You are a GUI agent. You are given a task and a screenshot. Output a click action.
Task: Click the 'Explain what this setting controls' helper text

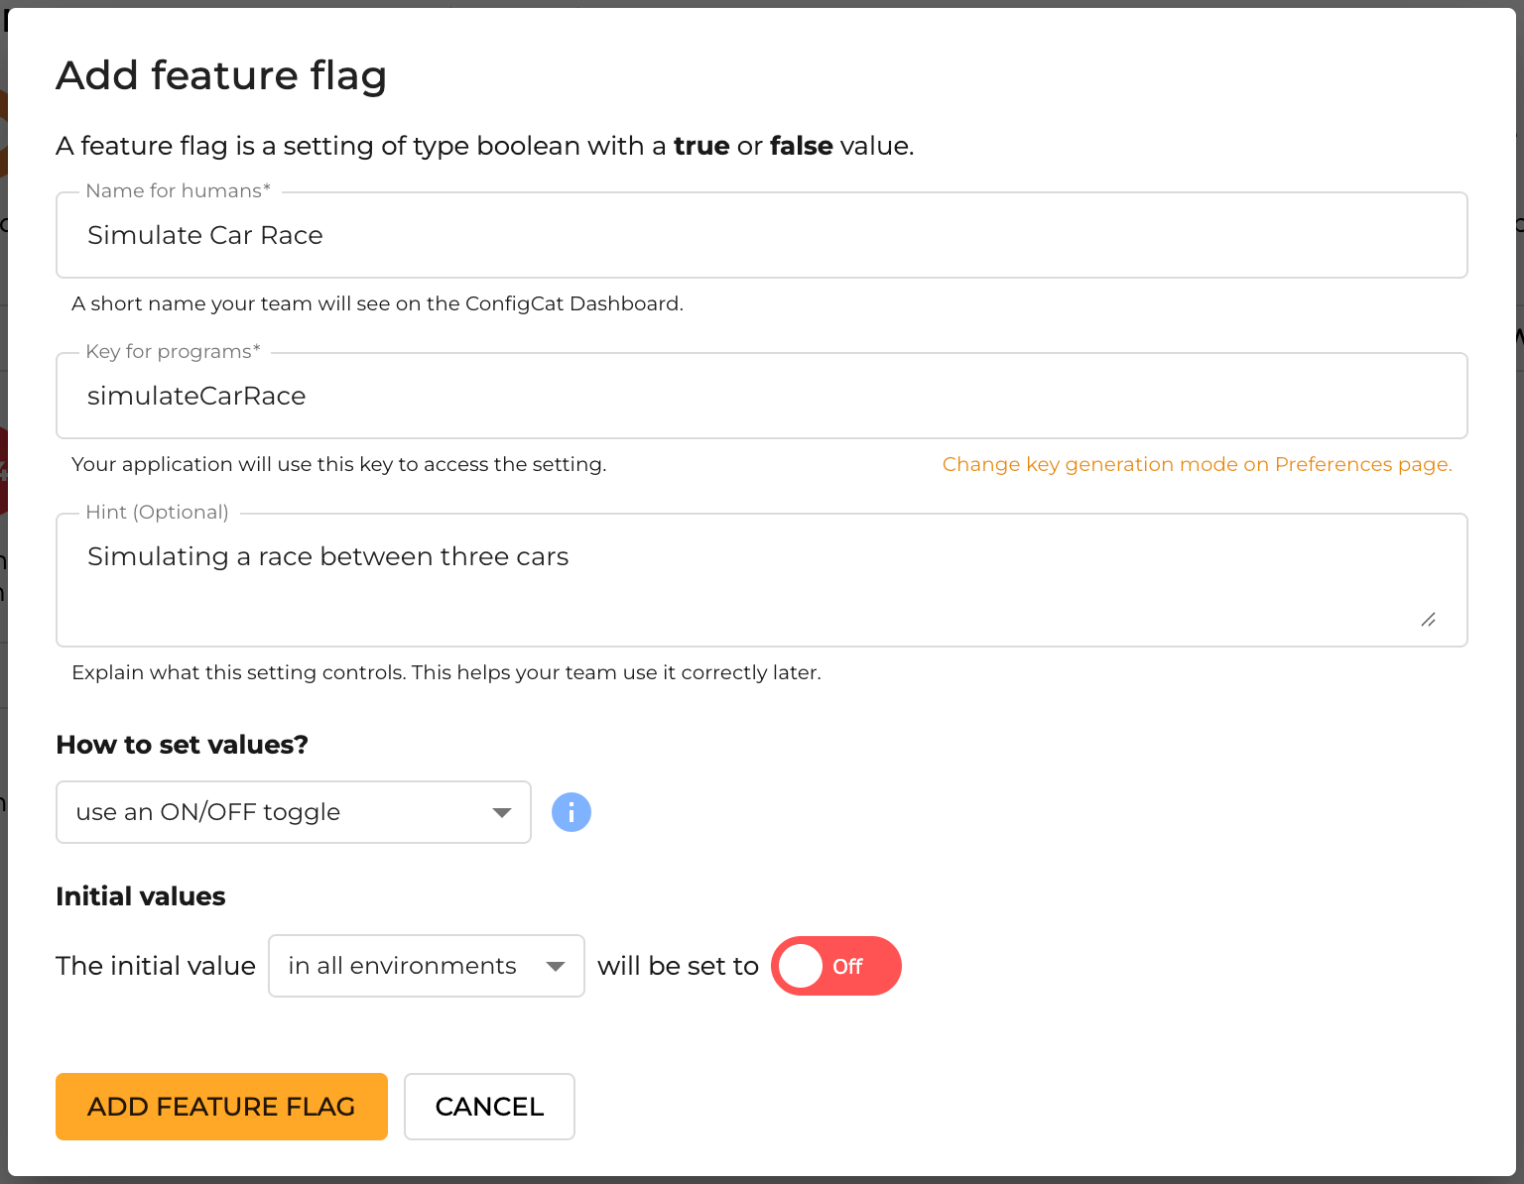pyautogui.click(x=446, y=672)
